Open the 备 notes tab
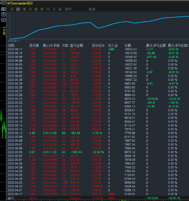Screen dimensions: 189x201 click(60, 9)
